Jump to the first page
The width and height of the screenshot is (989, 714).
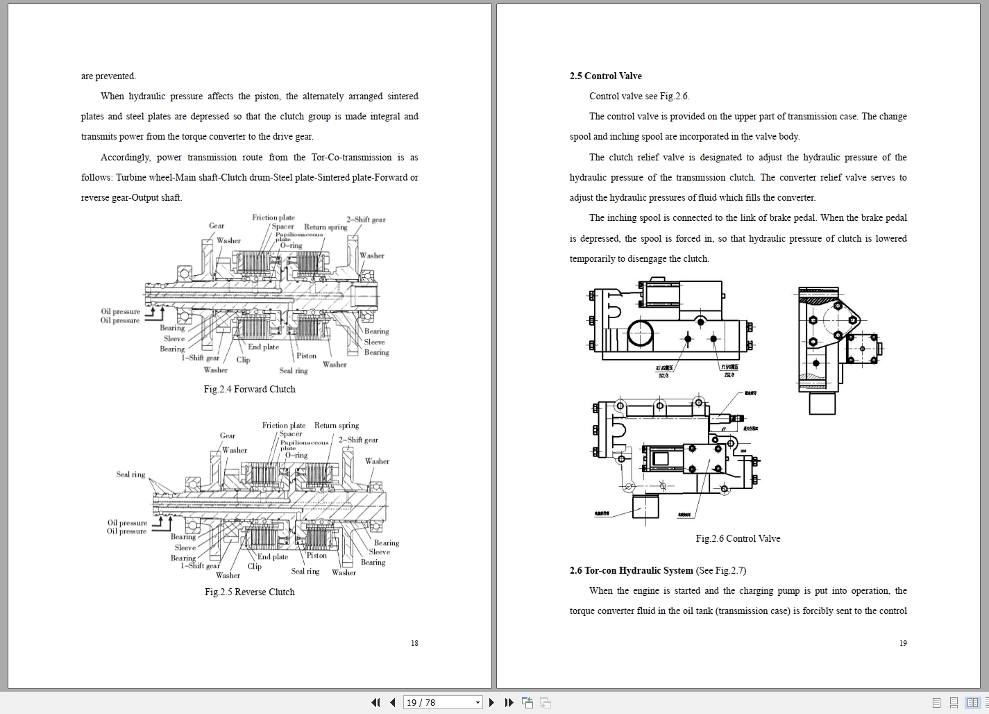tap(375, 702)
